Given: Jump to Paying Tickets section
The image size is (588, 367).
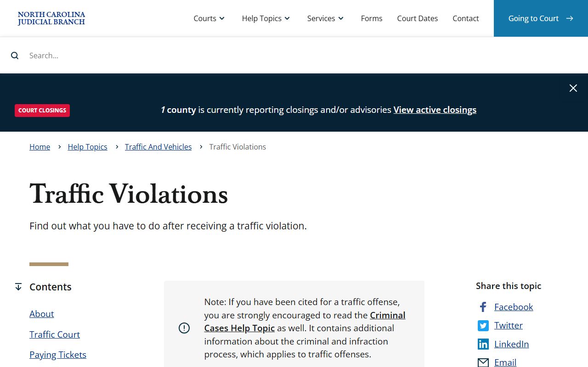Looking at the screenshot, I should click(x=58, y=355).
